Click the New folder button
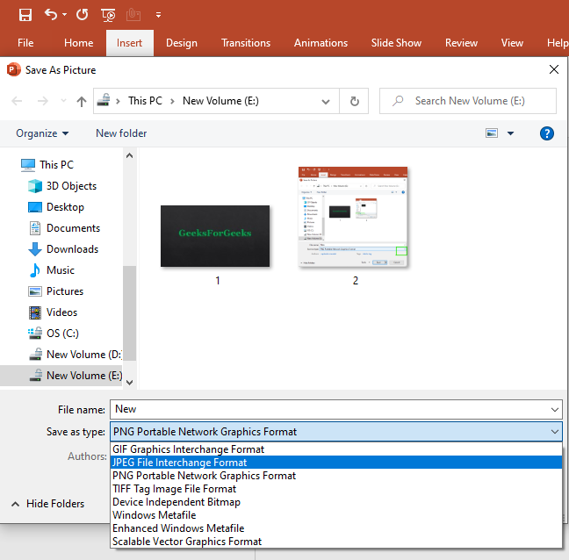Image resolution: width=569 pixels, height=560 pixels. [121, 133]
